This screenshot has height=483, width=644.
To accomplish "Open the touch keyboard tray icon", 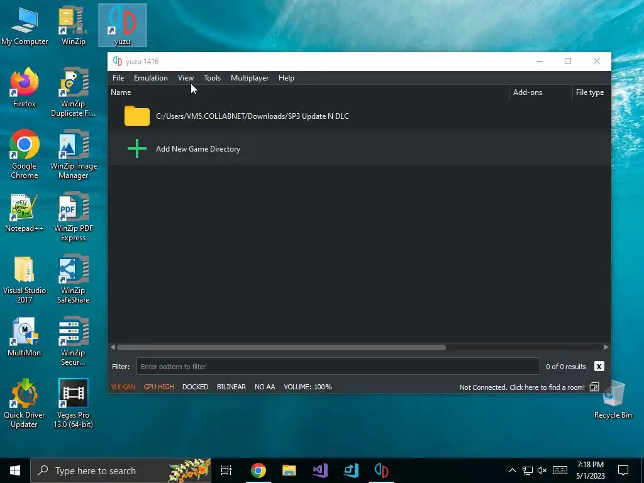I will (x=560, y=470).
